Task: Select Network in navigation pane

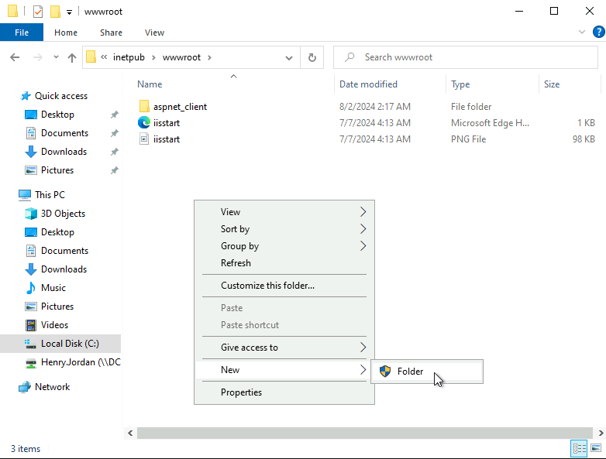Action: (52, 387)
